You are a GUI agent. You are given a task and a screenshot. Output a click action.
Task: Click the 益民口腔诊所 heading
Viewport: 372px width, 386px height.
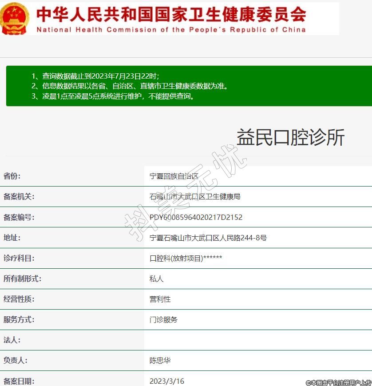290,138
